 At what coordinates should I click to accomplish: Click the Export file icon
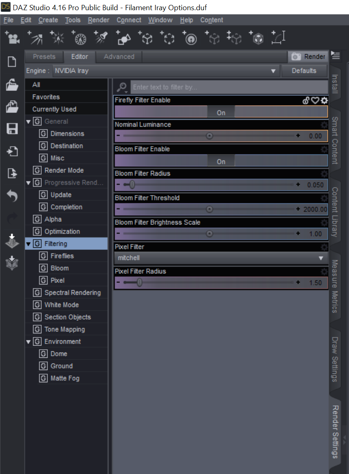click(12, 173)
